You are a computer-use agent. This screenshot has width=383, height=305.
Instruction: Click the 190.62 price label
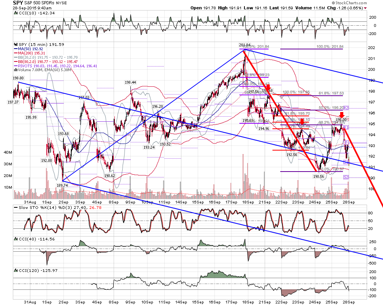pos(109,175)
